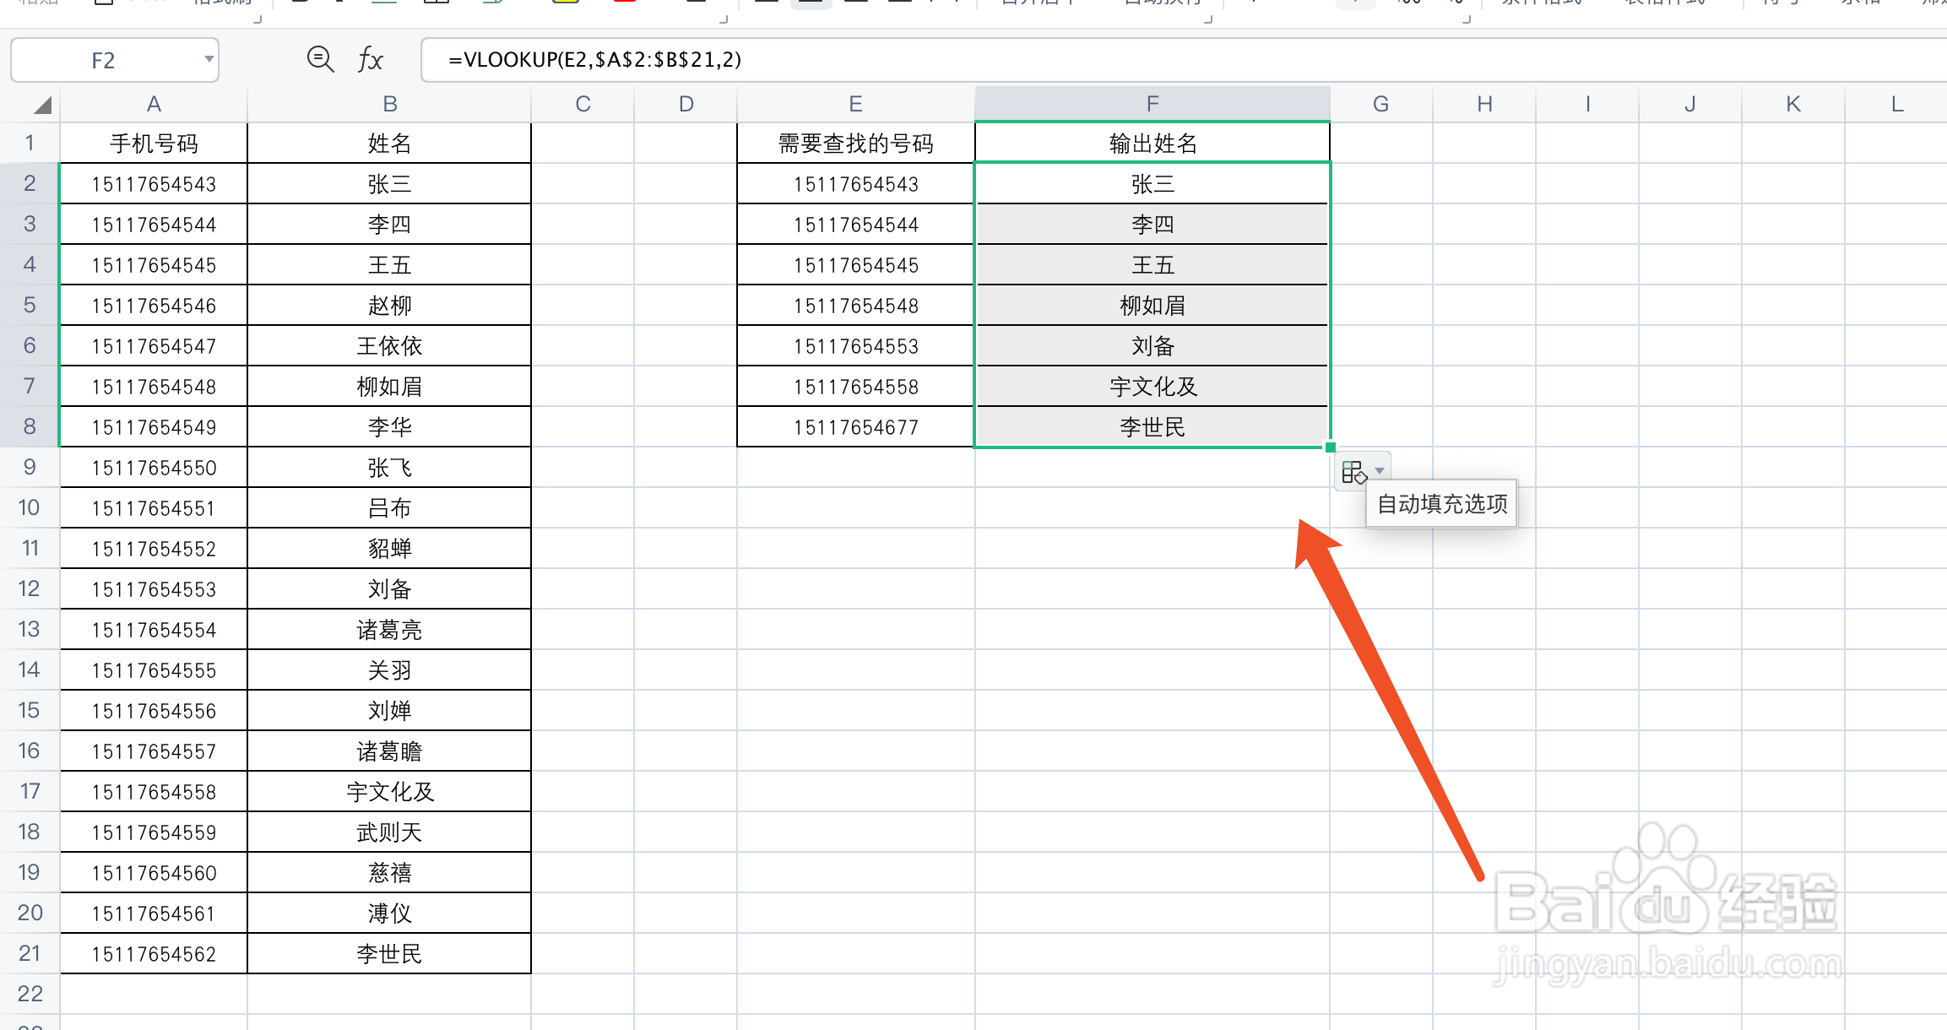The width and height of the screenshot is (1947, 1030).
Task: Select column J header
Action: (1690, 104)
